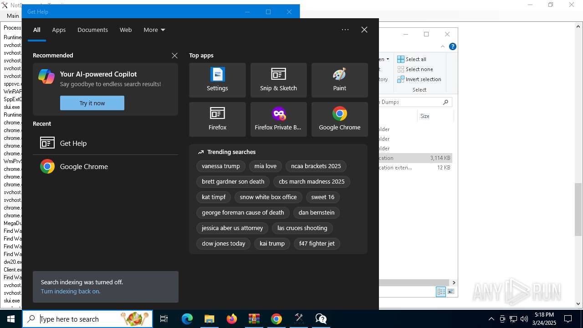Open File Explorer from taskbar

click(209, 319)
